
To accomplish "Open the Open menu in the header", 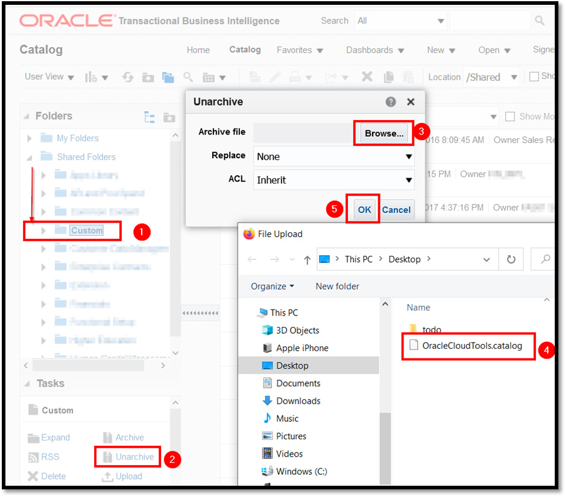I will 494,50.
